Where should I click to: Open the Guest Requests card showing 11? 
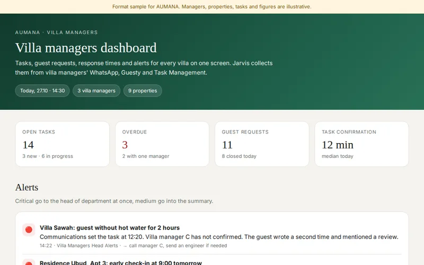point(262,144)
